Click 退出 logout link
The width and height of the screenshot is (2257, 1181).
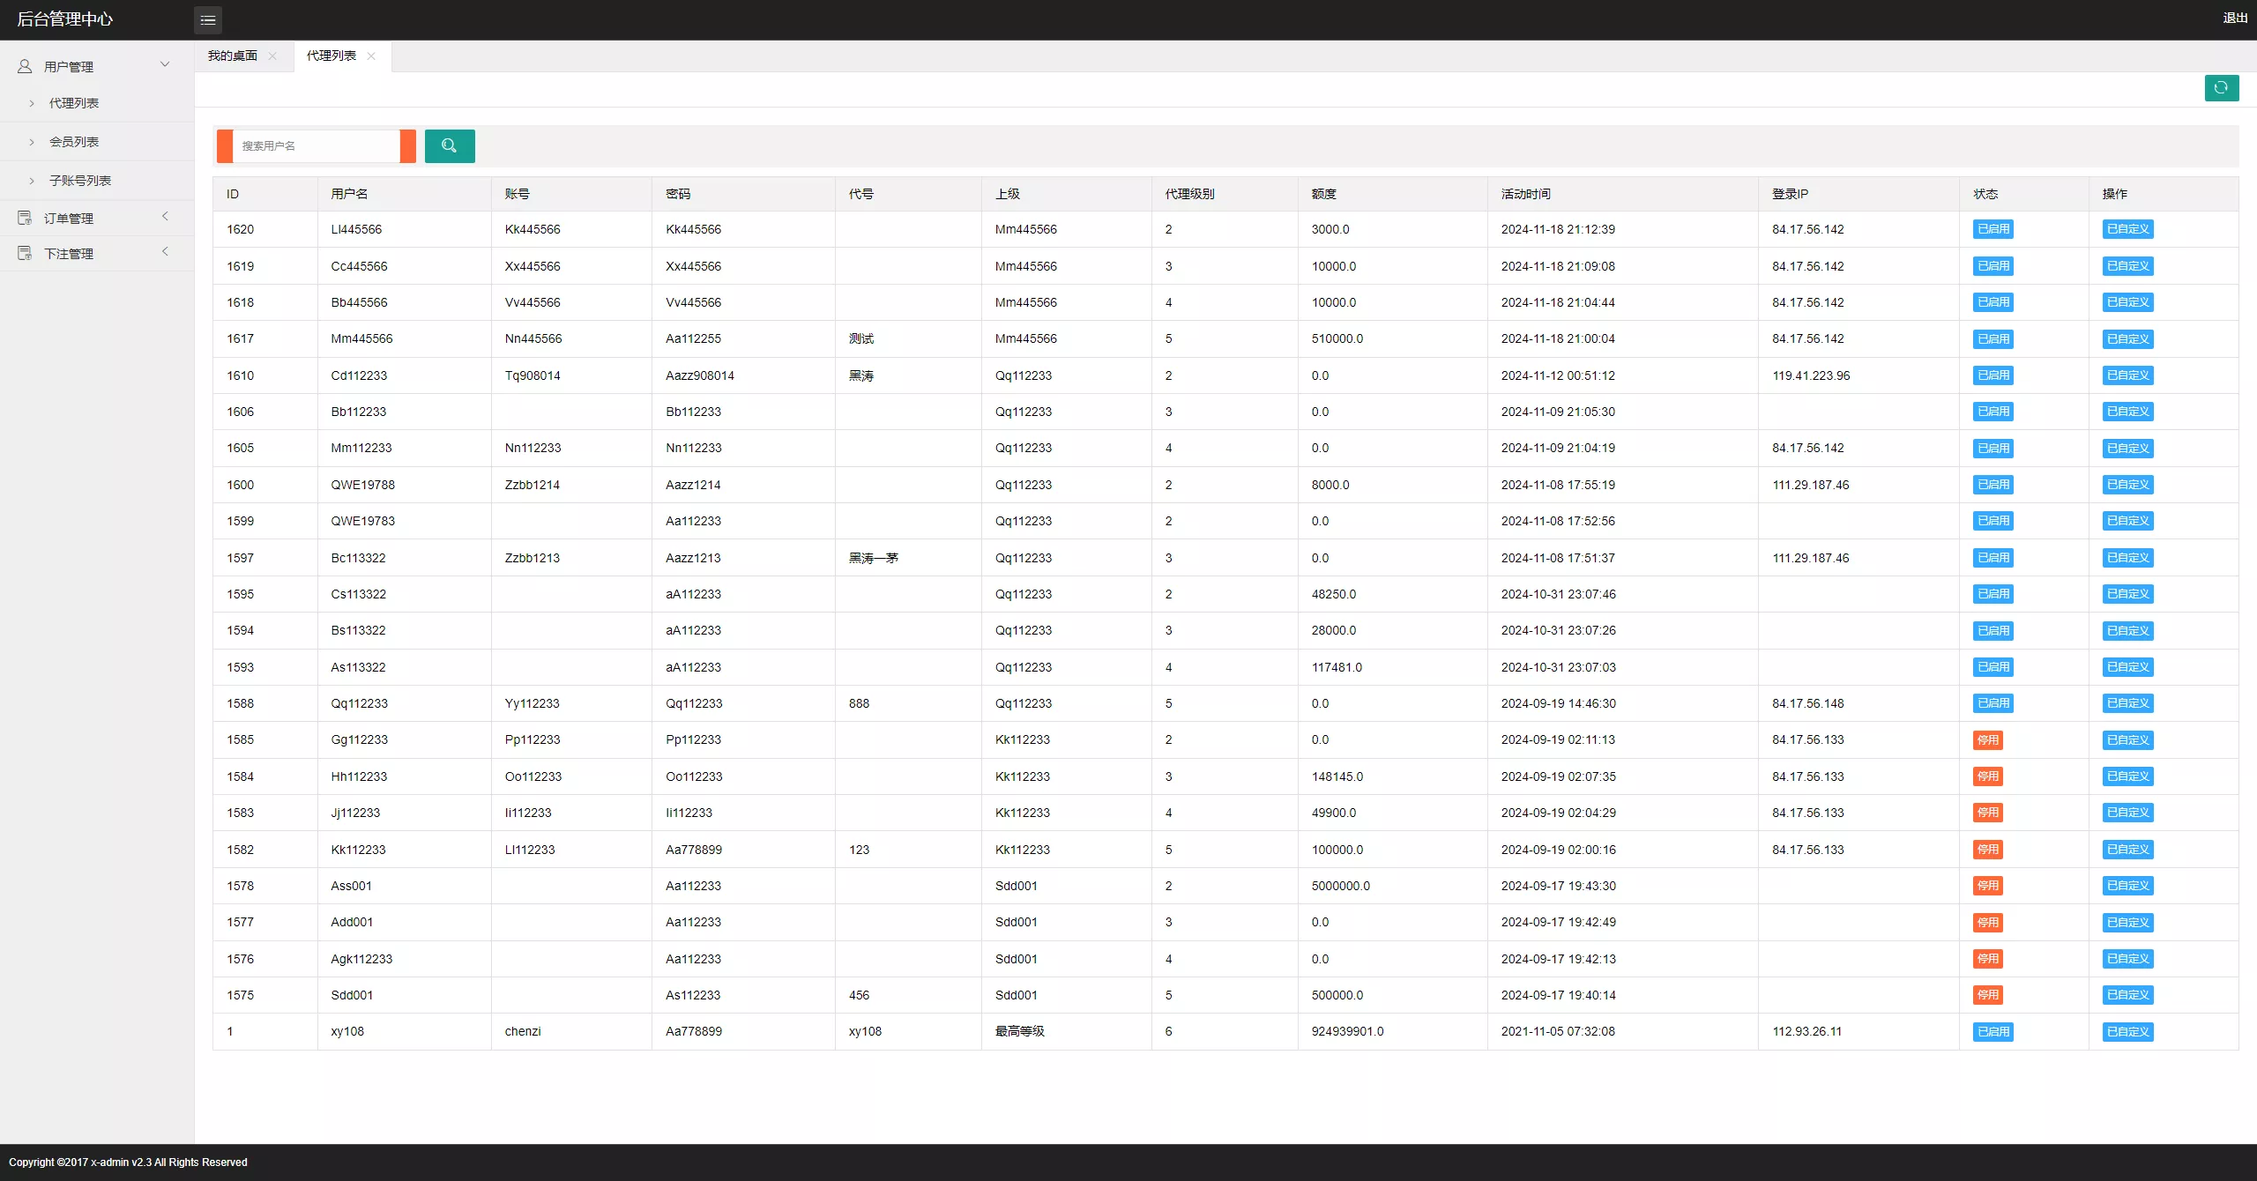click(x=2235, y=19)
